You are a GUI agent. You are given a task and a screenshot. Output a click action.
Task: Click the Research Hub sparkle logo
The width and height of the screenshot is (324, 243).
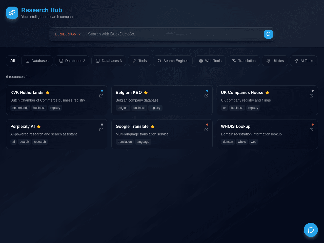(x=12, y=13)
